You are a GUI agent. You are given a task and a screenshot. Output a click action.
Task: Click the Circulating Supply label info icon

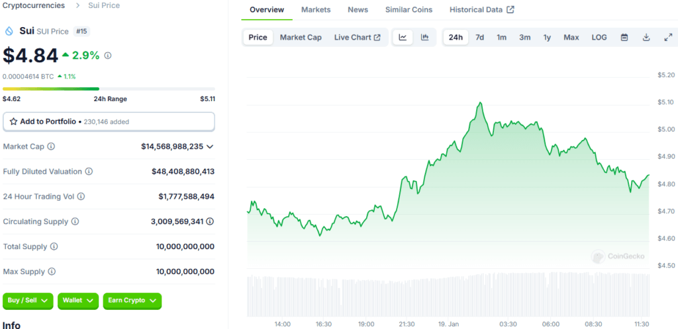point(75,221)
